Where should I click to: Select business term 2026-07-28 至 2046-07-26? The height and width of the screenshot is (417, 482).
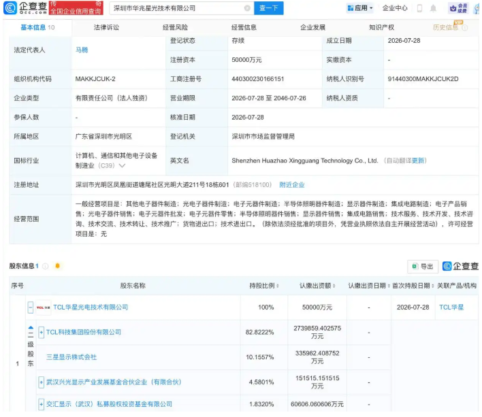click(269, 98)
